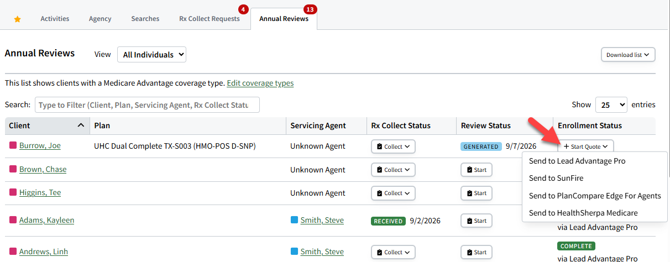Click the 9/2/2026 received date
The image size is (670, 262).
[425, 220]
